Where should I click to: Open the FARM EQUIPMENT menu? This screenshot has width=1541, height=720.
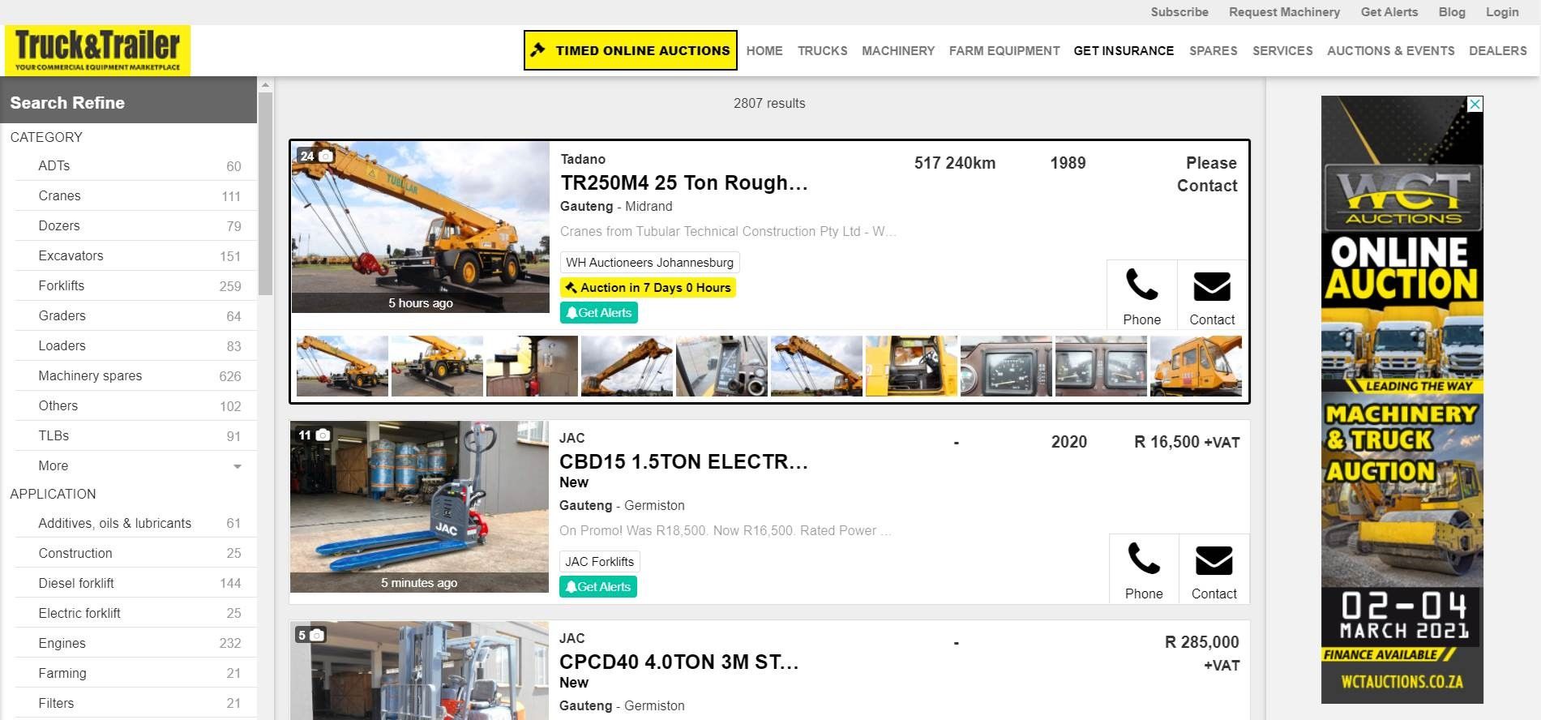click(x=1004, y=50)
